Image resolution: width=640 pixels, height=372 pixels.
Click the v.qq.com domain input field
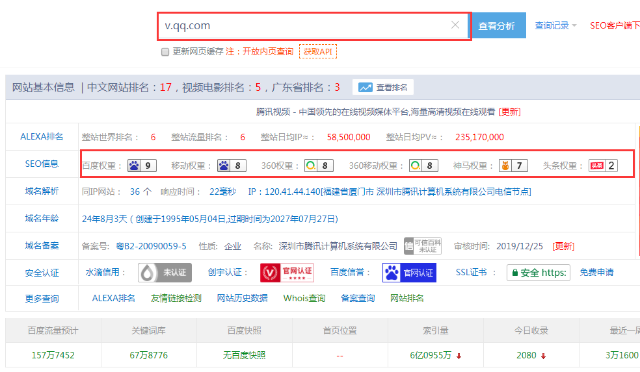302,26
